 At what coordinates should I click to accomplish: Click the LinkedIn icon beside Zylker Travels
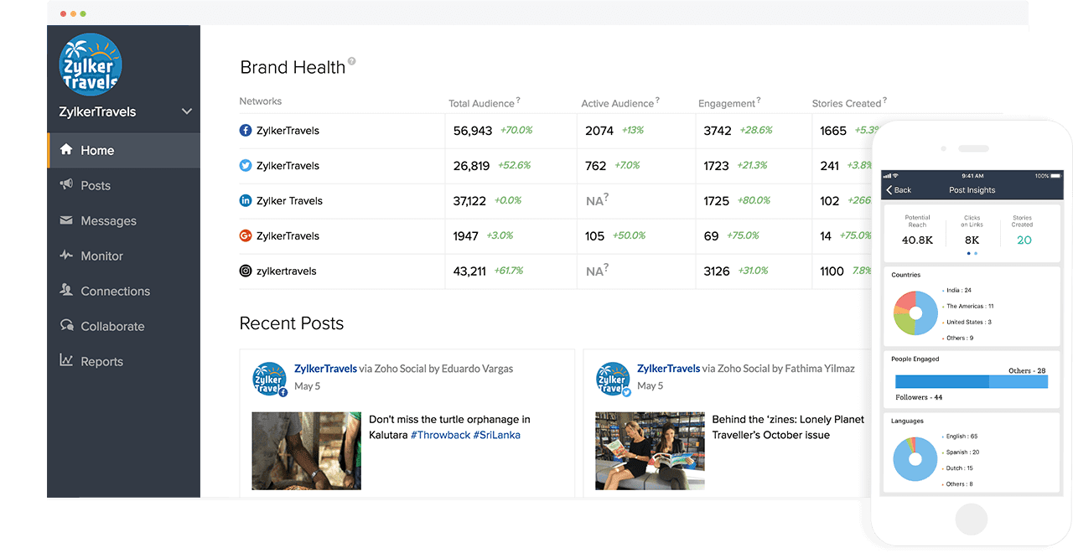pyautogui.click(x=246, y=201)
